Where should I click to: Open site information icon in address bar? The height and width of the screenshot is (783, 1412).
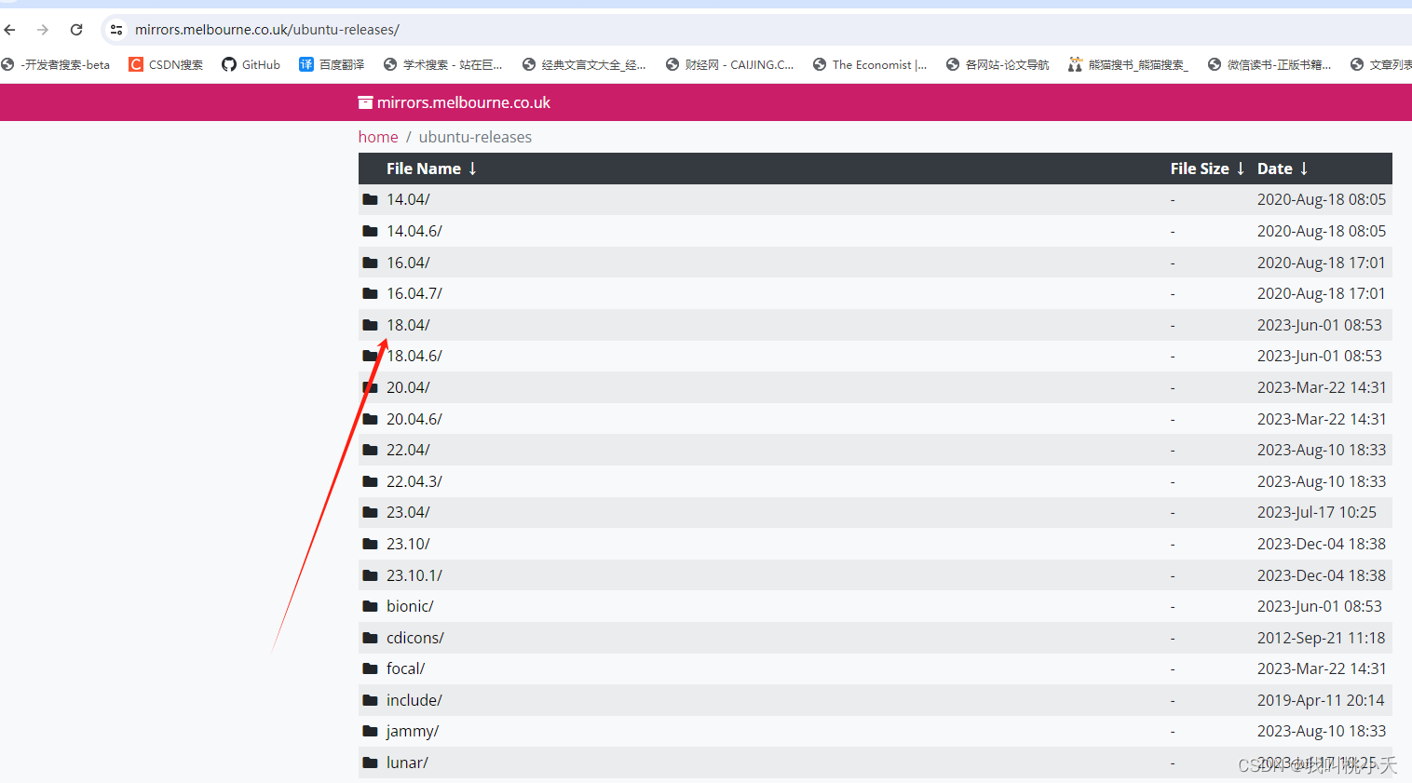pyautogui.click(x=116, y=30)
